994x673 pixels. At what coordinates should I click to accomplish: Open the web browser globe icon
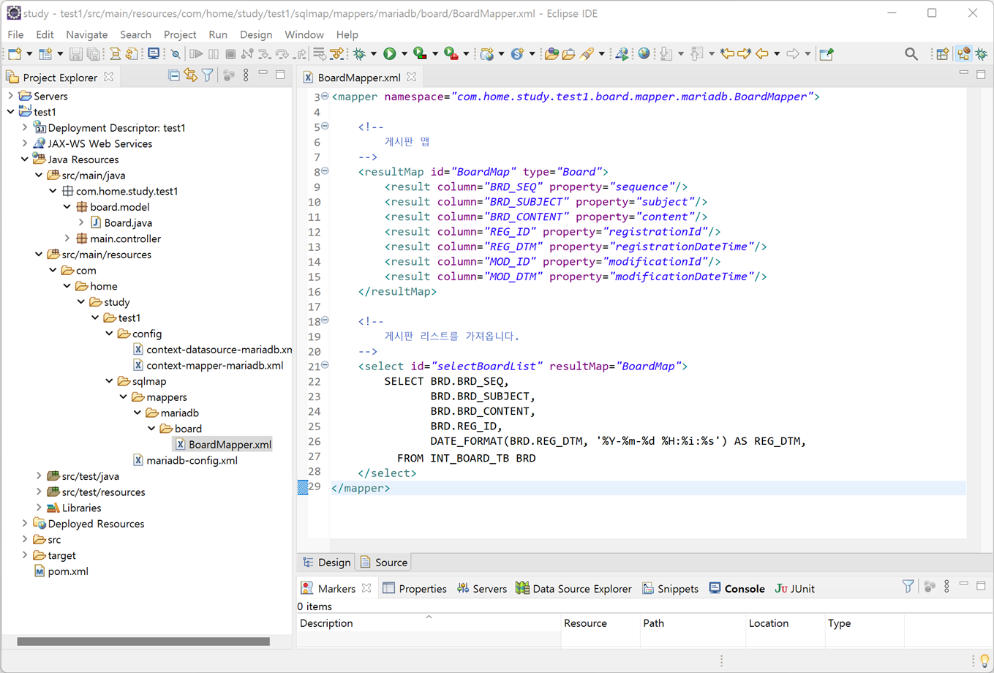pos(644,53)
